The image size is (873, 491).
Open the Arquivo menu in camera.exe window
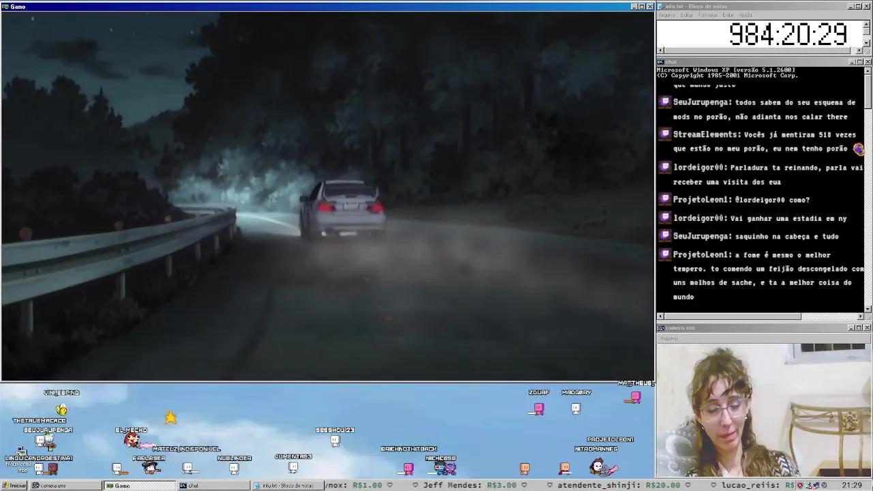tap(668, 338)
